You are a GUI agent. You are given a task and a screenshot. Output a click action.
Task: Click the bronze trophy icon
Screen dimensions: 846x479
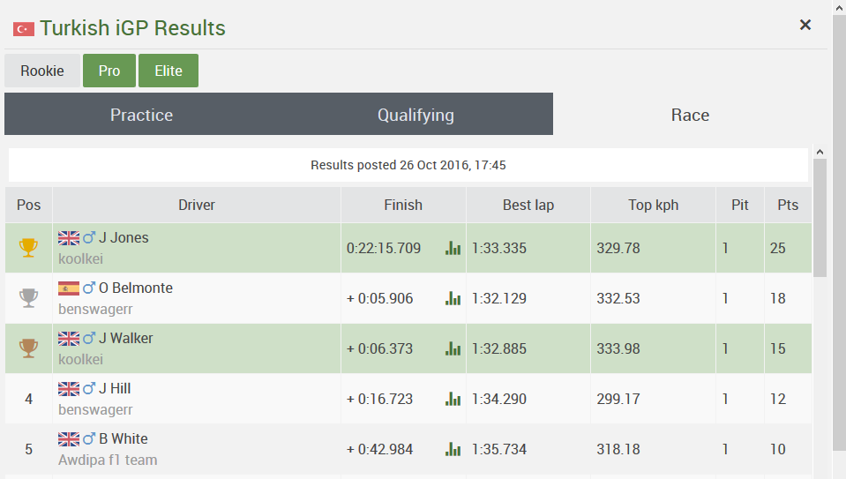29,348
